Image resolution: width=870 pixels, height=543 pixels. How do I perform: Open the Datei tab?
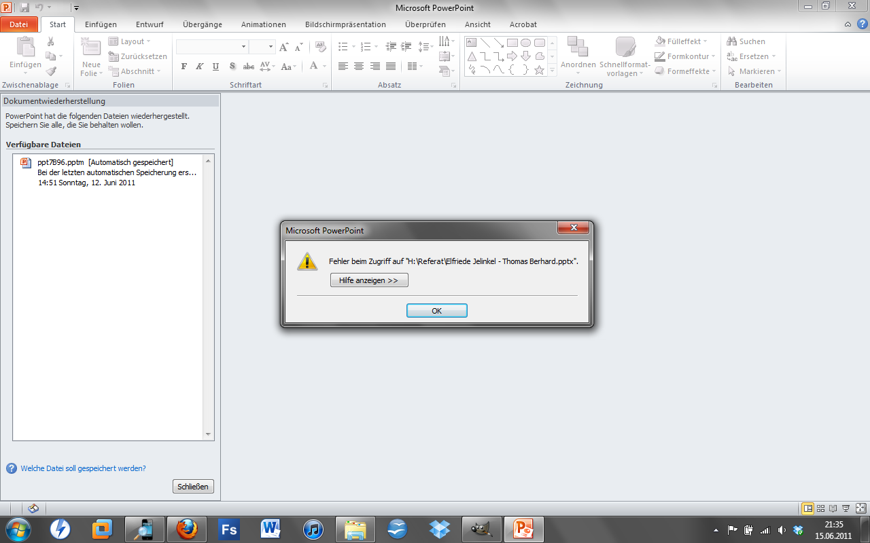[x=19, y=24]
